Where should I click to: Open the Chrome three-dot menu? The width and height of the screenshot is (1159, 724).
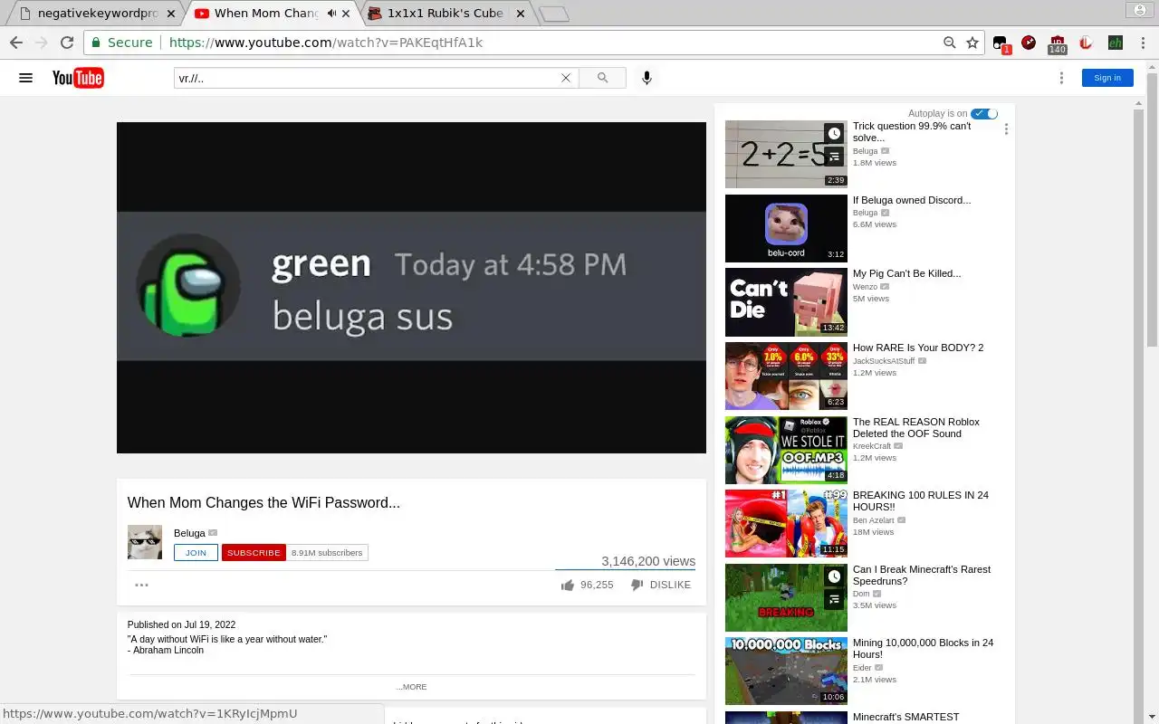pyautogui.click(x=1143, y=43)
